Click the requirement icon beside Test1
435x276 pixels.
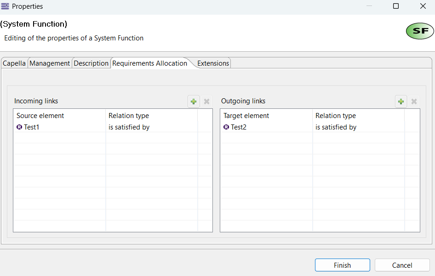19,127
